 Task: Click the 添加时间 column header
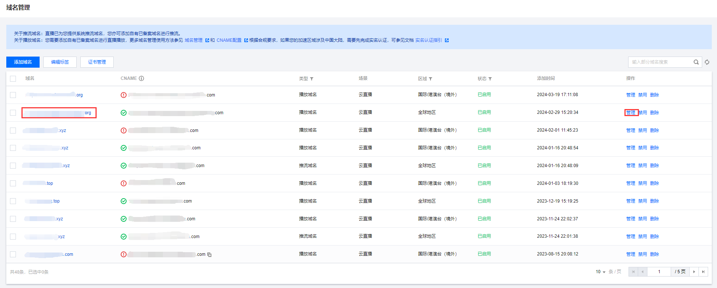pos(546,78)
